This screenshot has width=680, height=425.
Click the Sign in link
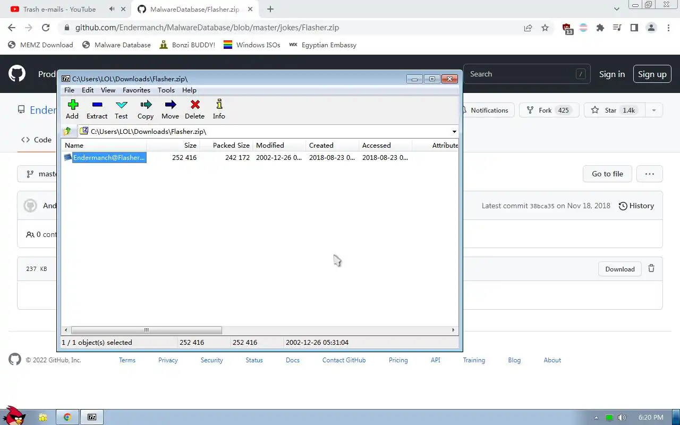(612, 74)
